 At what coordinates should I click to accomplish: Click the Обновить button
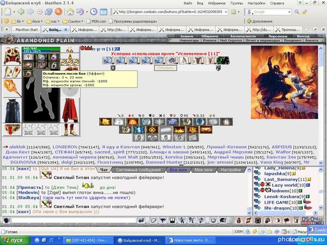pyautogui.click(x=165, y=68)
